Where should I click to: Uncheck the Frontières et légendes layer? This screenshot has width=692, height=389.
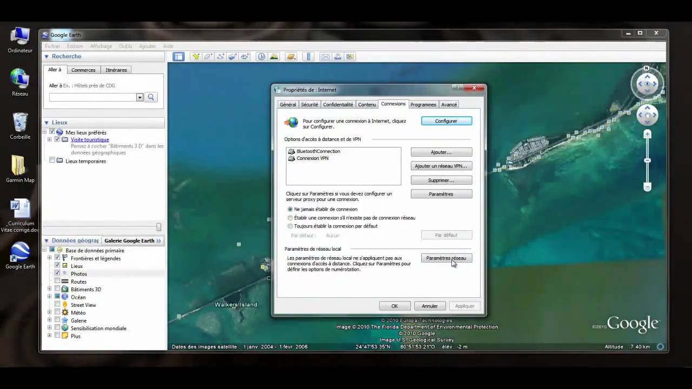57,258
